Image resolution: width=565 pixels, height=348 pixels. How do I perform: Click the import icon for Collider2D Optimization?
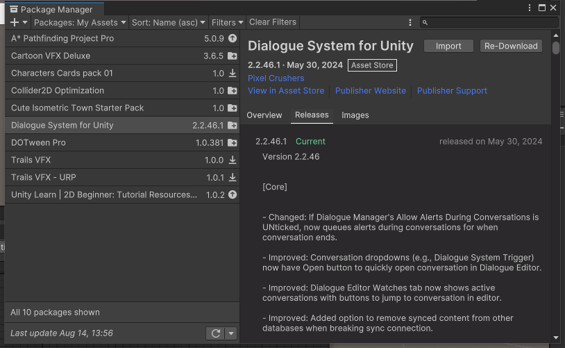[233, 90]
